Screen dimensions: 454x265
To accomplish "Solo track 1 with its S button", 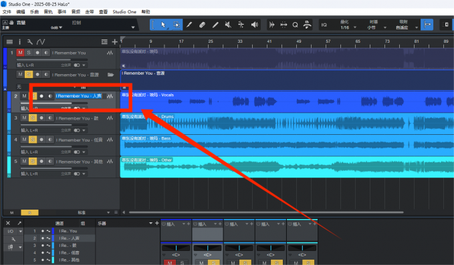I will (x=29, y=53).
